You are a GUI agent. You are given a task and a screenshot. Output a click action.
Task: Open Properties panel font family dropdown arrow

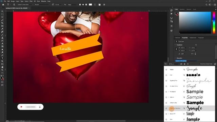coord(196,61)
